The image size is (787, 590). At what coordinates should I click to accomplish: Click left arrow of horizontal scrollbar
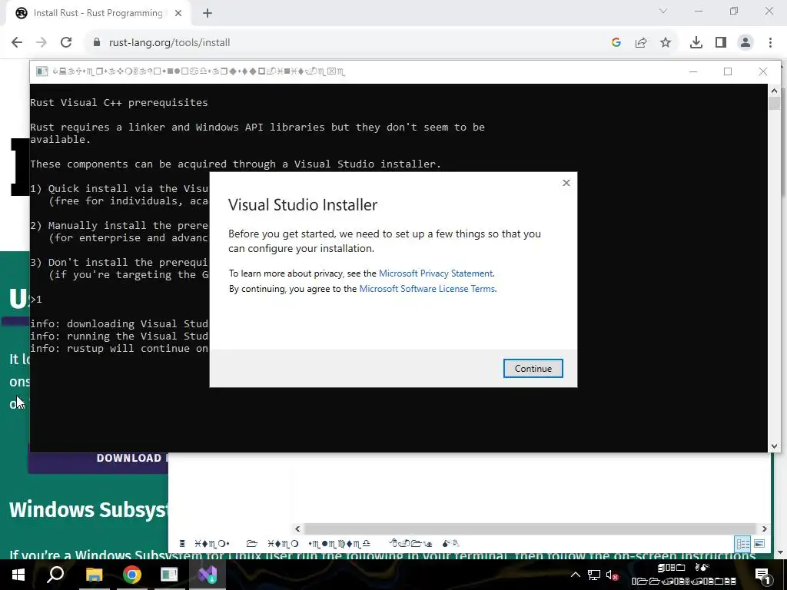[297, 529]
